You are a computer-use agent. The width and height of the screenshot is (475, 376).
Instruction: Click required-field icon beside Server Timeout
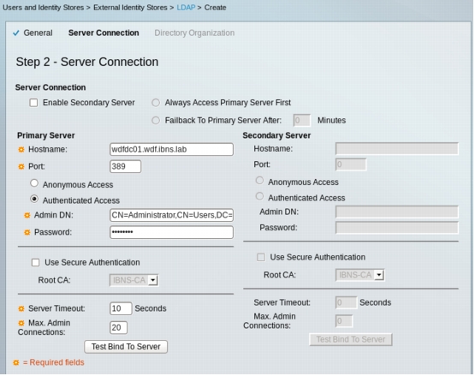pyautogui.click(x=21, y=308)
